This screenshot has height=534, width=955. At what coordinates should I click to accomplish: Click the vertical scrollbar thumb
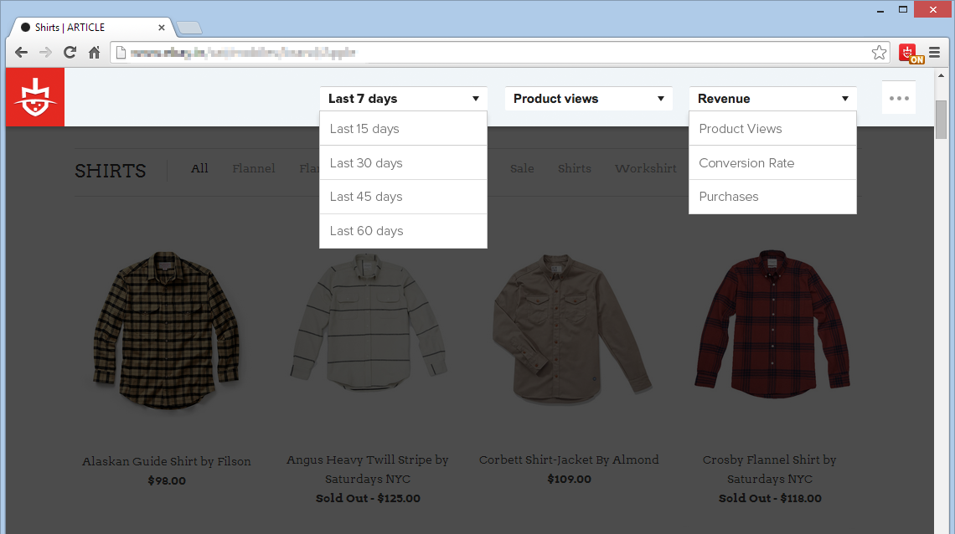click(x=941, y=119)
